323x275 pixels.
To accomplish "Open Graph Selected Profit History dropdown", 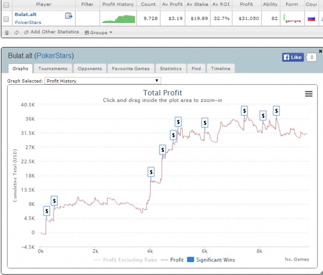I will (x=102, y=81).
